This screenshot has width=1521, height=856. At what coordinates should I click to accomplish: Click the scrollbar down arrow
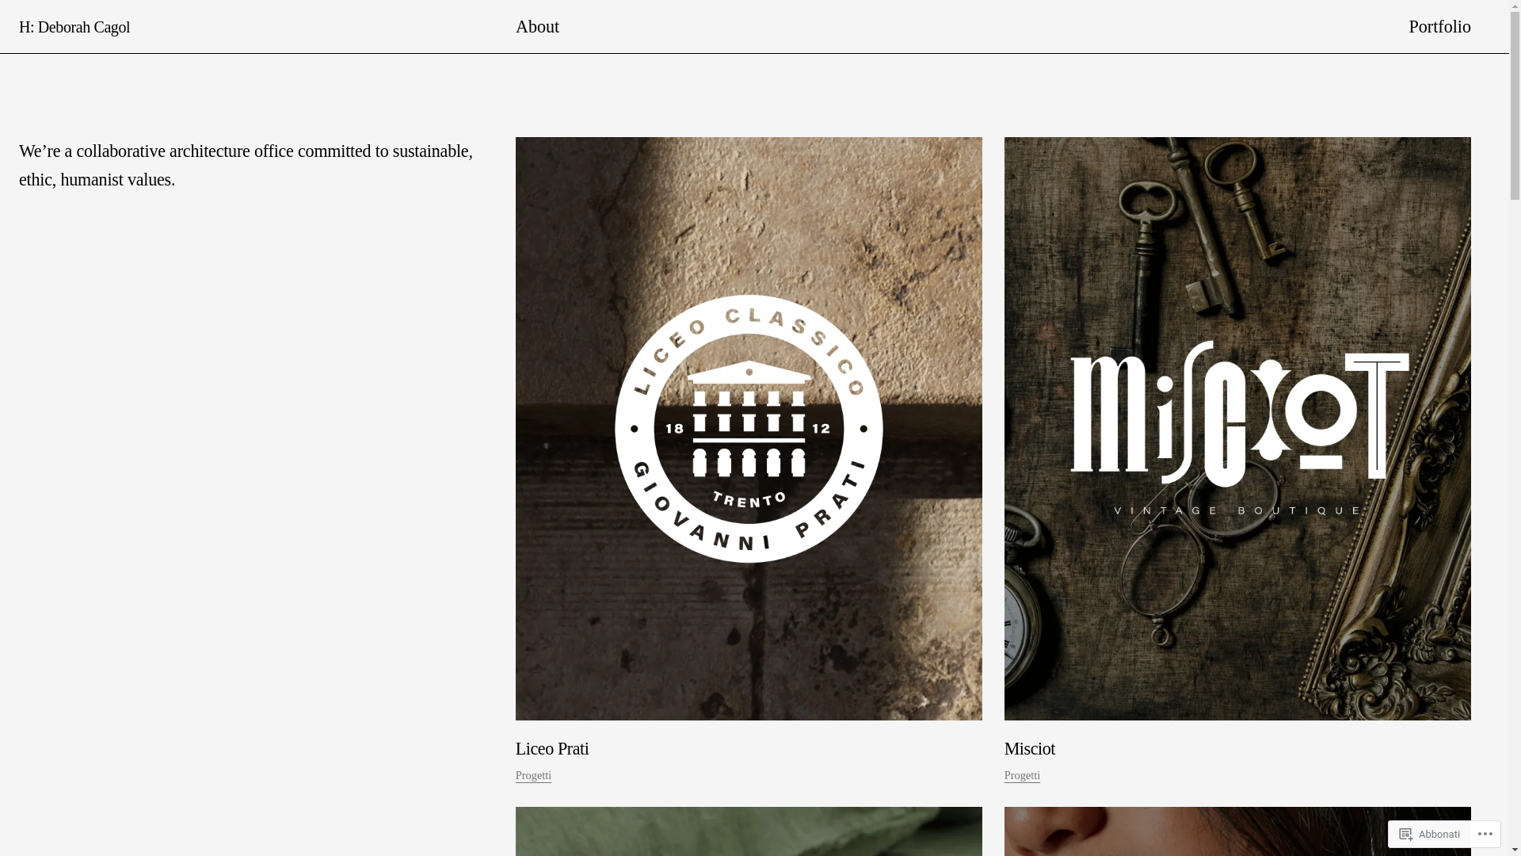click(1515, 850)
